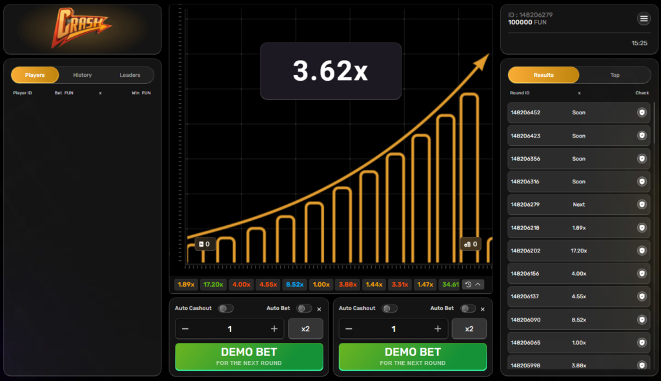661x381 pixels.
Task: Click the right bet amount field
Action: (x=393, y=329)
